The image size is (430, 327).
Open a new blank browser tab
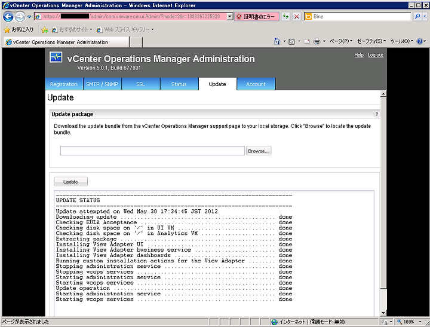(x=136, y=42)
